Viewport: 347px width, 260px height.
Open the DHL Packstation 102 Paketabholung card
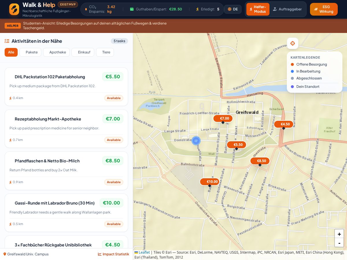click(66, 87)
